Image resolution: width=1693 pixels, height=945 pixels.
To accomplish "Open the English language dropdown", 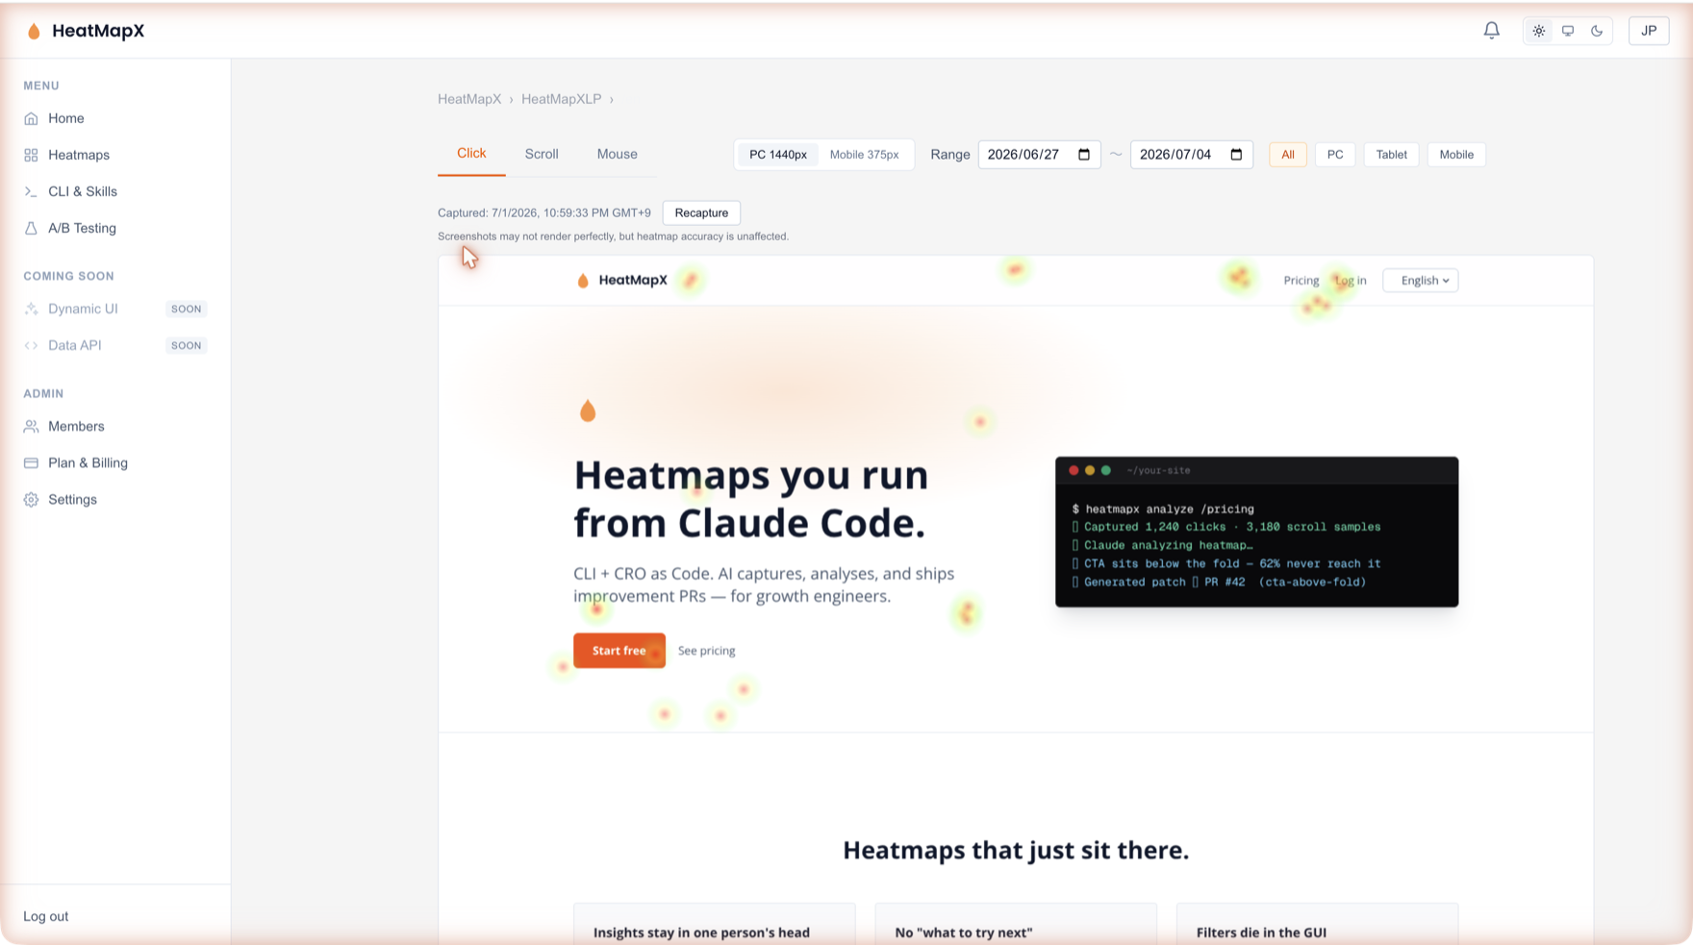I will [x=1421, y=281].
